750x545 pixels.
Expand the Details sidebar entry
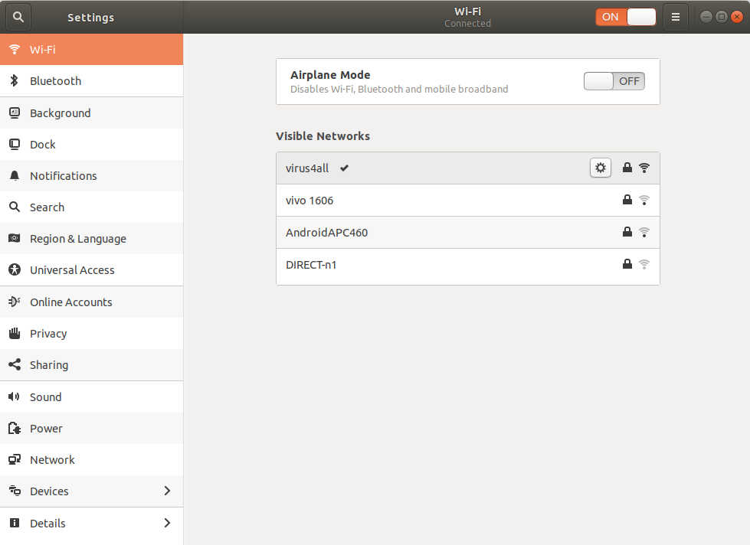[x=167, y=523]
